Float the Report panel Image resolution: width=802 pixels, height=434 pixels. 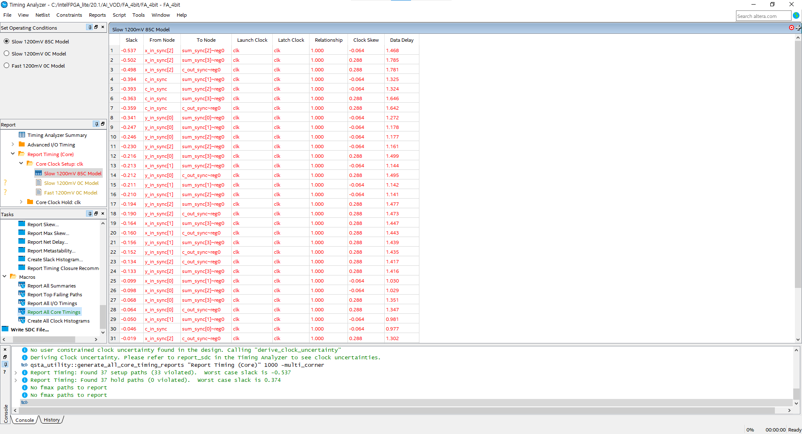103,124
